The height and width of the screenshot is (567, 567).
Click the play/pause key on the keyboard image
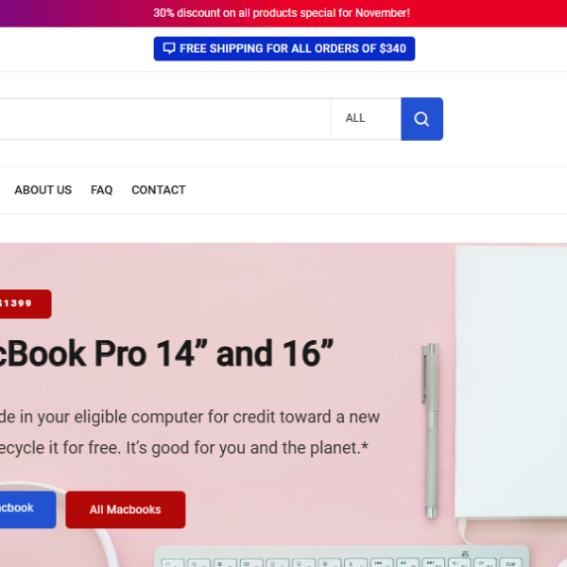pyautogui.click(x=407, y=563)
